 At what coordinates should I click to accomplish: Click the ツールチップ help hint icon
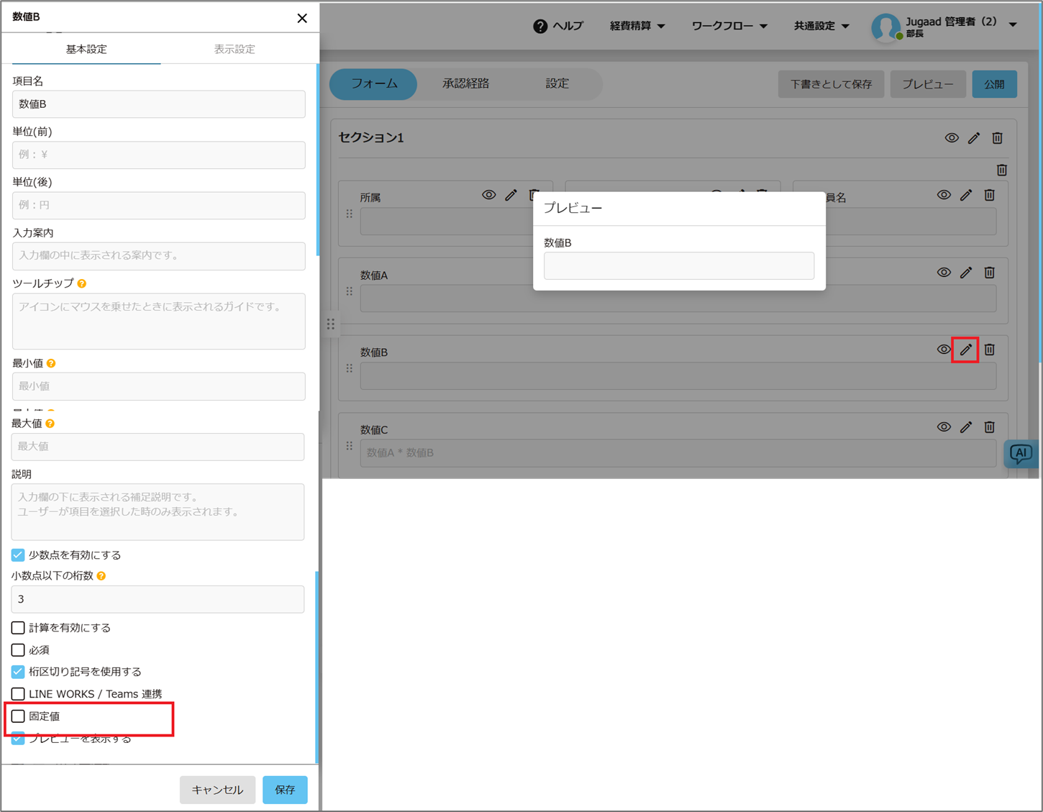tap(82, 284)
